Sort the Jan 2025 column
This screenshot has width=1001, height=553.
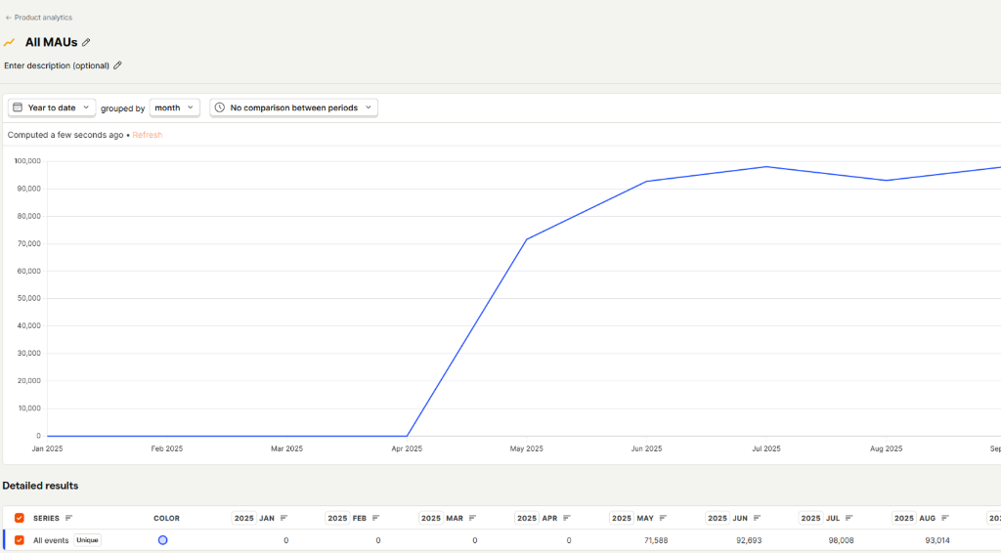pos(283,518)
